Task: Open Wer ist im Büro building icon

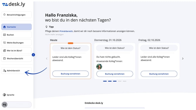Action: (x=4, y=51)
